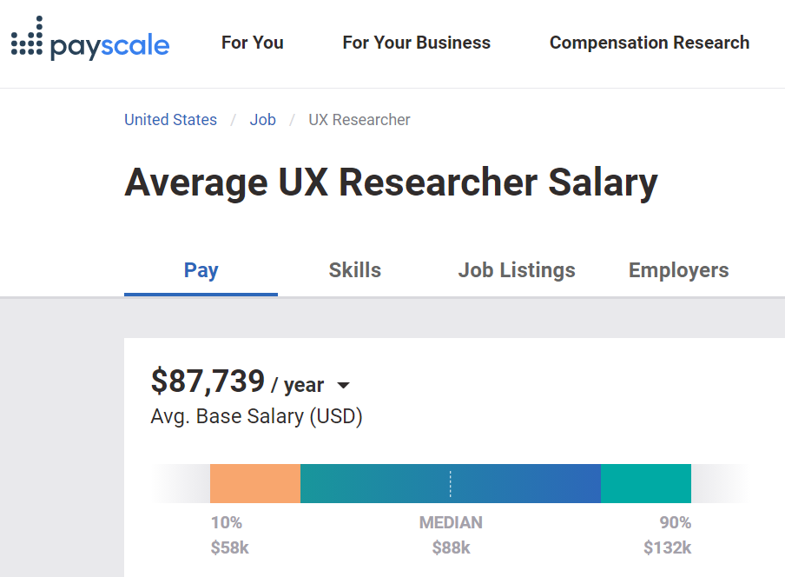Click the MEDIAN $88k label

451,535
